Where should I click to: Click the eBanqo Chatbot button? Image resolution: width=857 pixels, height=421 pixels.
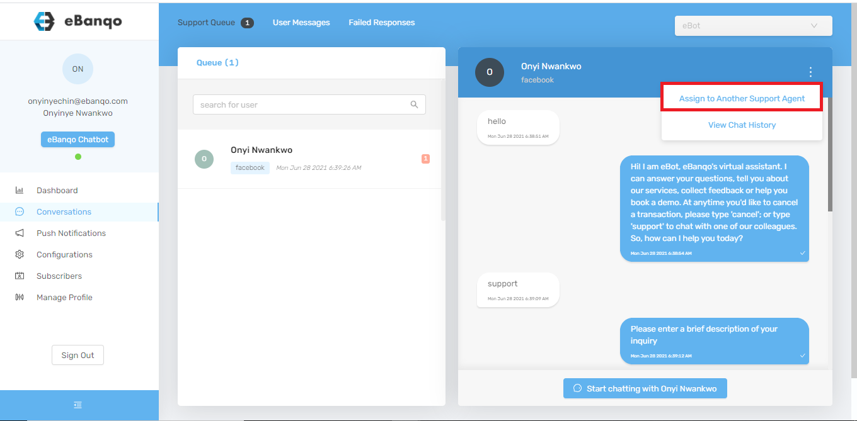pos(78,140)
